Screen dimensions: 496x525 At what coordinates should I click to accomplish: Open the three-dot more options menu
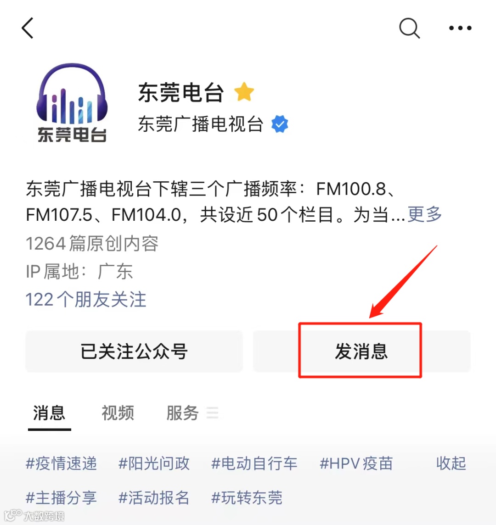(460, 28)
